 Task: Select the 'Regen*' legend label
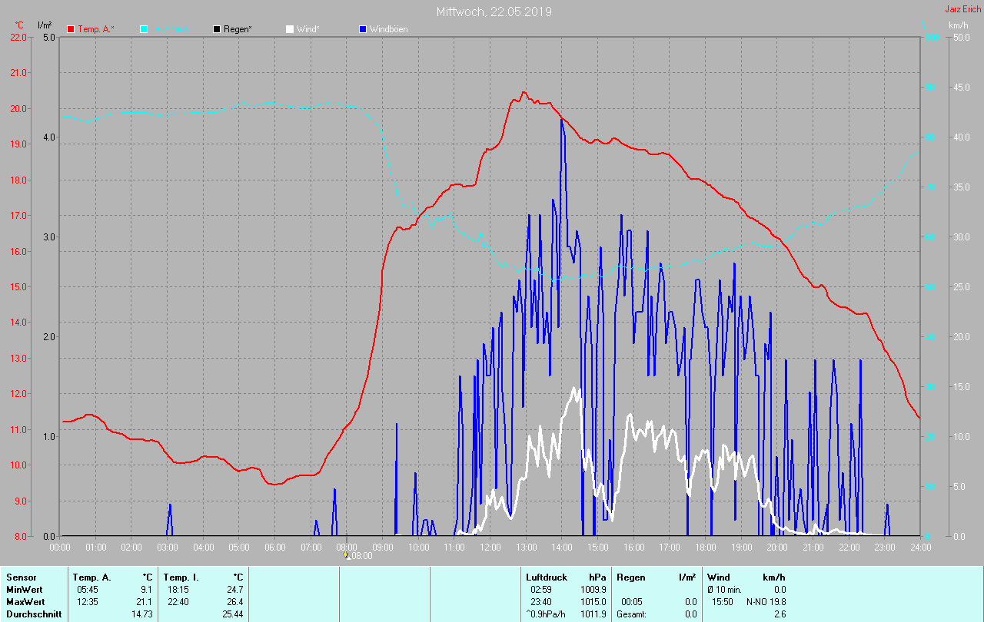coord(239,29)
